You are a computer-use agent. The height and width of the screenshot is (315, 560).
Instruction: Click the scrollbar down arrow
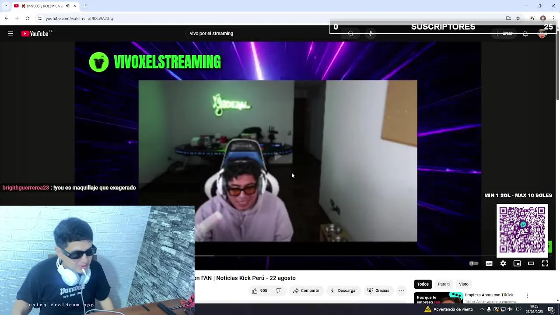pos(557,301)
